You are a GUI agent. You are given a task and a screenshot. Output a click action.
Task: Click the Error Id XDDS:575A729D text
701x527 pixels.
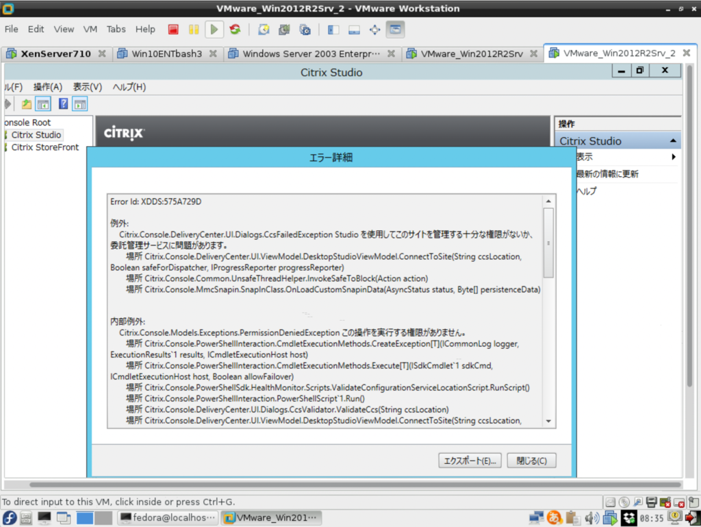[x=155, y=201]
